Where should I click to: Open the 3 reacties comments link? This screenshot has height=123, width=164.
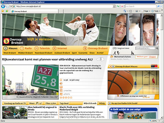(67, 90)
